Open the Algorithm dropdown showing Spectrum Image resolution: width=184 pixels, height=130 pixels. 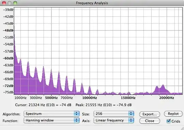(x=51, y=114)
